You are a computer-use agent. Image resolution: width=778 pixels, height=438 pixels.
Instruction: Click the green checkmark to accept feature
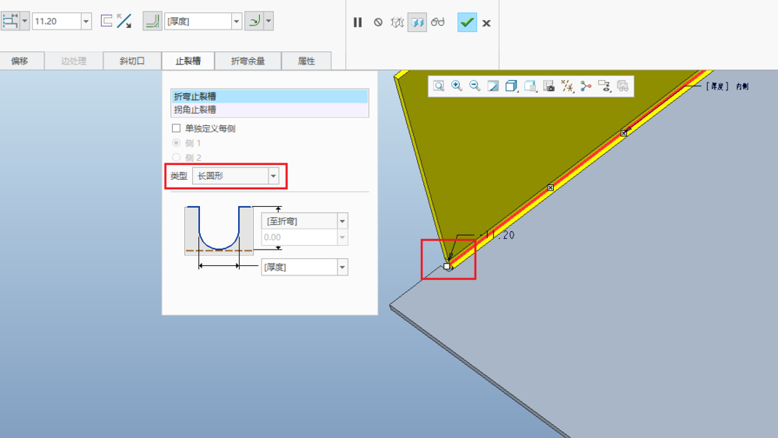467,23
